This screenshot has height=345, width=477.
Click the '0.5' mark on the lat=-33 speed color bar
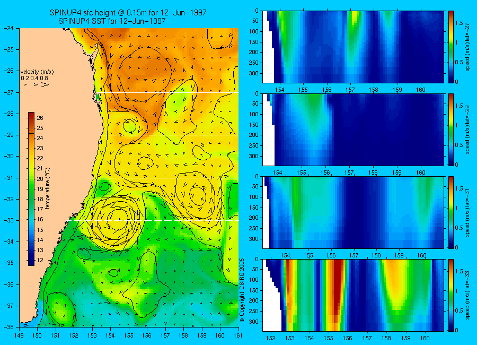[459, 310]
